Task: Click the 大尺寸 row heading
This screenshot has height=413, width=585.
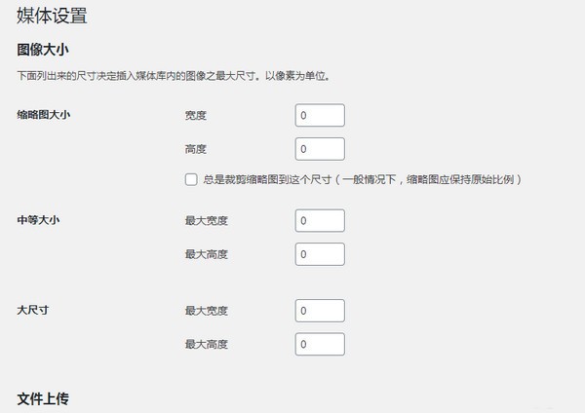Action: click(x=33, y=310)
